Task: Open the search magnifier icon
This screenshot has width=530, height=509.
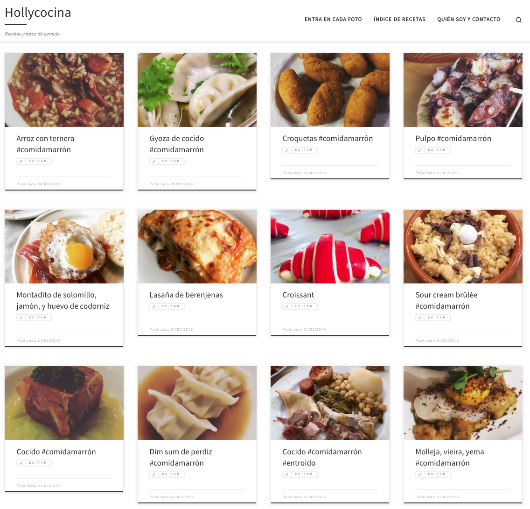Action: [x=518, y=20]
